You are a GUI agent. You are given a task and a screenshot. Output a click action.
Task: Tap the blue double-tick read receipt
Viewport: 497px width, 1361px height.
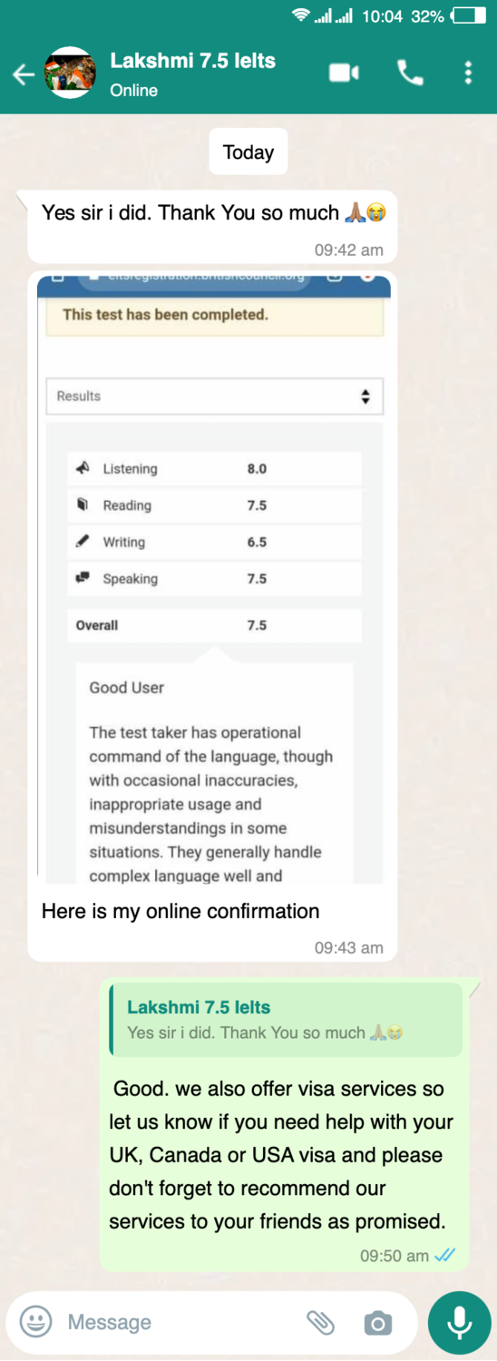coord(444,1256)
